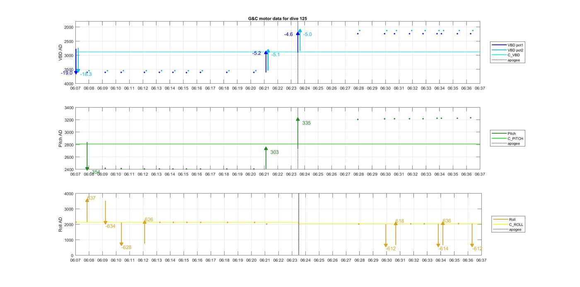Click the "636" roll data label
The height and width of the screenshot is (287, 580).
[447, 221]
